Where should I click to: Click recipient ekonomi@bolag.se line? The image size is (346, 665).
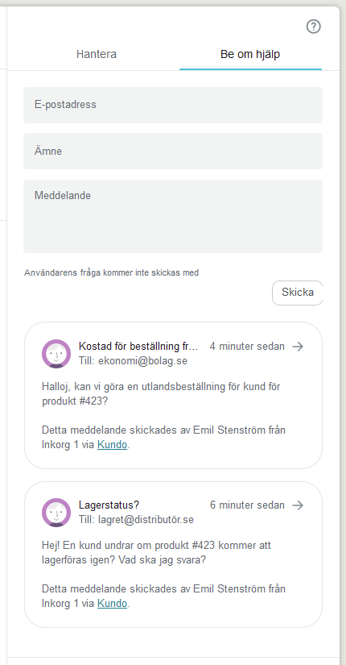(133, 361)
